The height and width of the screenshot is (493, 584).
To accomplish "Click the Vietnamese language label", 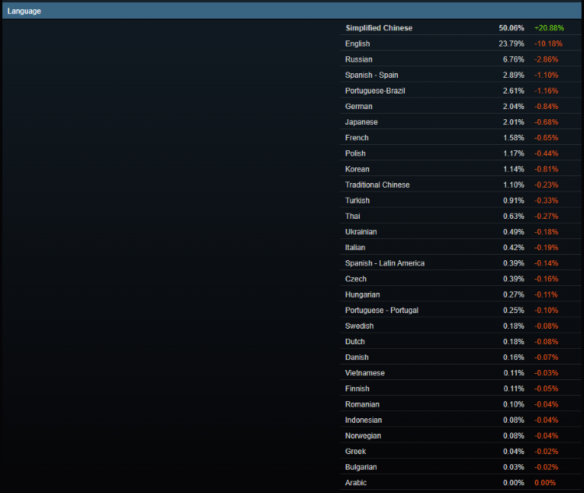I will 365,372.
